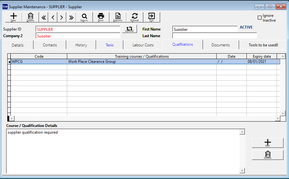Click the Print icon

pyautogui.click(x=101, y=17)
